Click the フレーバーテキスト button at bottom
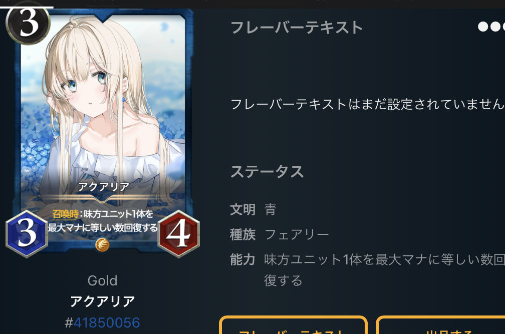Image resolution: width=505 pixels, height=334 pixels. coord(293,325)
